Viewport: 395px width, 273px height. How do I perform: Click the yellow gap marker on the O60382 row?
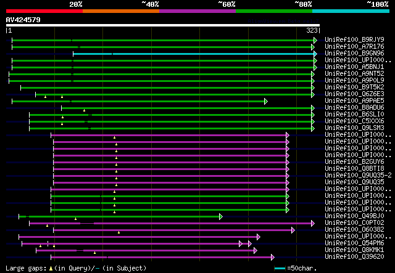pos(118,232)
